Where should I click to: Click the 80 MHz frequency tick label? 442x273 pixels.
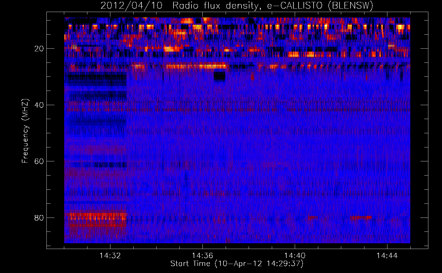click(x=39, y=218)
